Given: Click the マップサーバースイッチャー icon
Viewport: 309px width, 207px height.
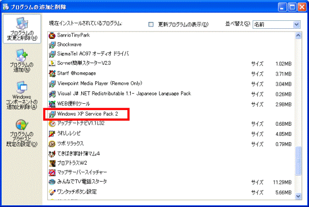Looking at the screenshot, I should pyautogui.click(x=52, y=173).
